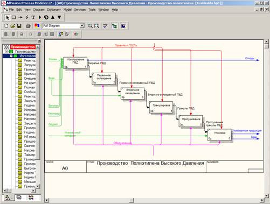Viewport: 270px width, 204px height.
Task: Select the Упаковка activity box
Action: click(x=219, y=135)
